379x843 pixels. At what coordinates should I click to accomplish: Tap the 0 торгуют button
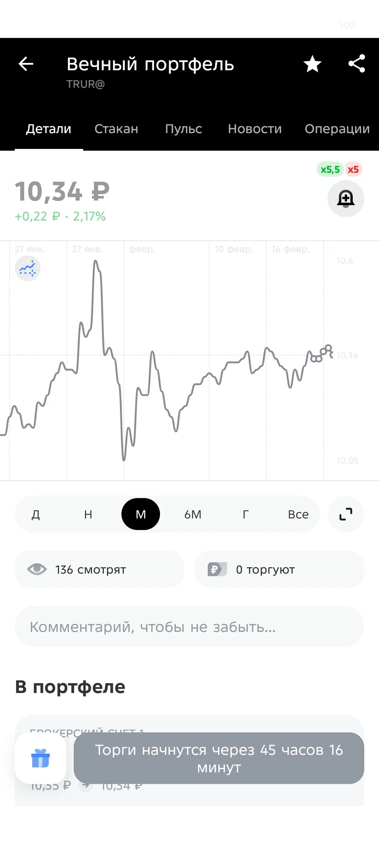[x=280, y=569]
